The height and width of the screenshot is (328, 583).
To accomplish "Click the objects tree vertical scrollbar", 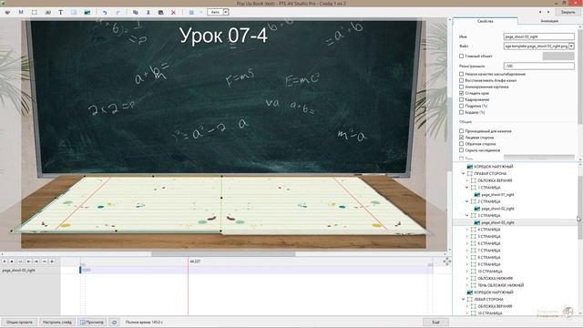I will [x=580, y=207].
